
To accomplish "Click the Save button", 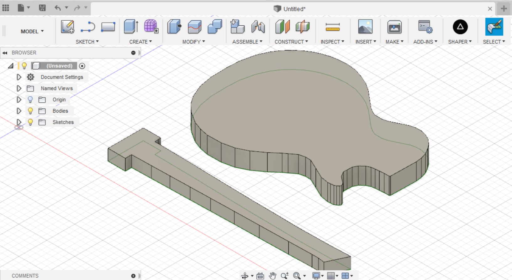I will (42, 8).
